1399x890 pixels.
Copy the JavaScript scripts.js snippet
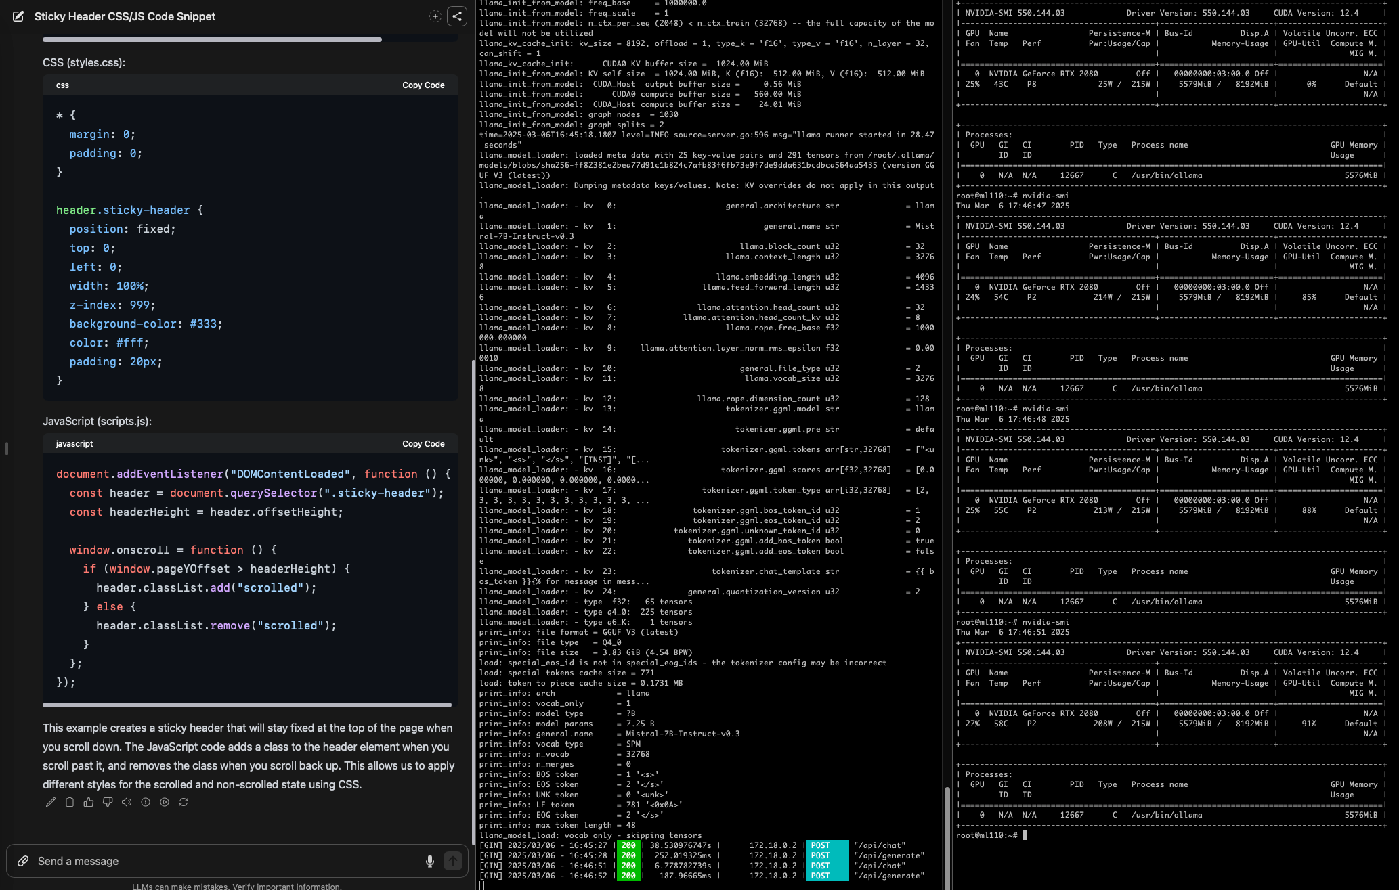[423, 443]
